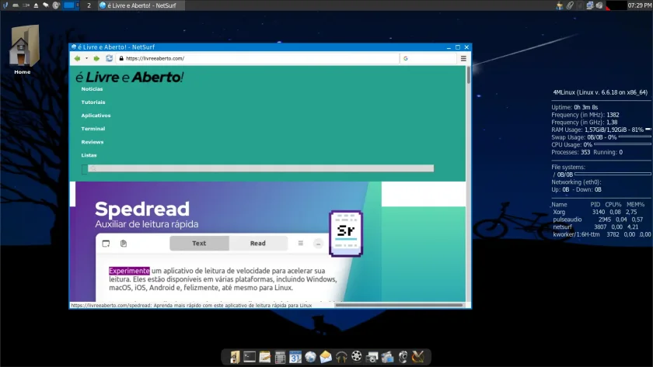Open the Spedread article banner title
653x367 pixels.
click(142, 209)
